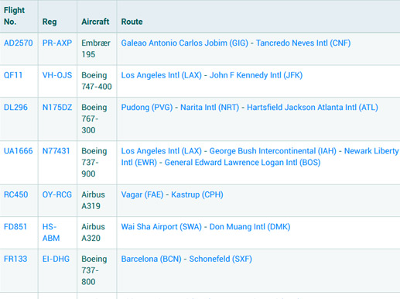Open registration N175DZ link
This screenshot has width=400, height=299.
coord(57,107)
